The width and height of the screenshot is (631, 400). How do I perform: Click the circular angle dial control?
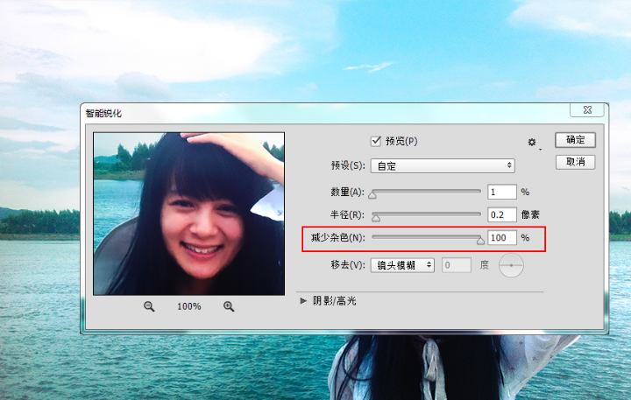pyautogui.click(x=511, y=265)
